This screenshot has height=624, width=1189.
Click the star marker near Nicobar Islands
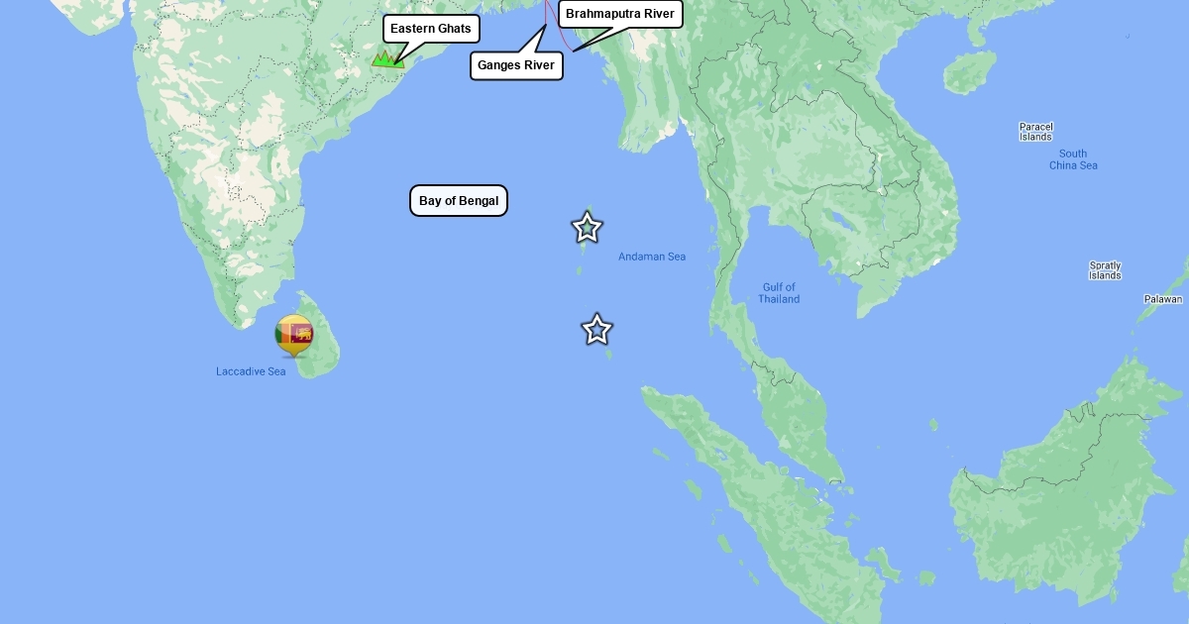pyautogui.click(x=596, y=329)
